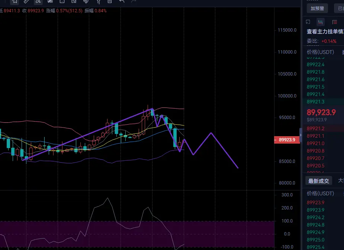This screenshot has width=344, height=250.
Task: Click the 300.0 indicator axis label
Action: pos(287,195)
